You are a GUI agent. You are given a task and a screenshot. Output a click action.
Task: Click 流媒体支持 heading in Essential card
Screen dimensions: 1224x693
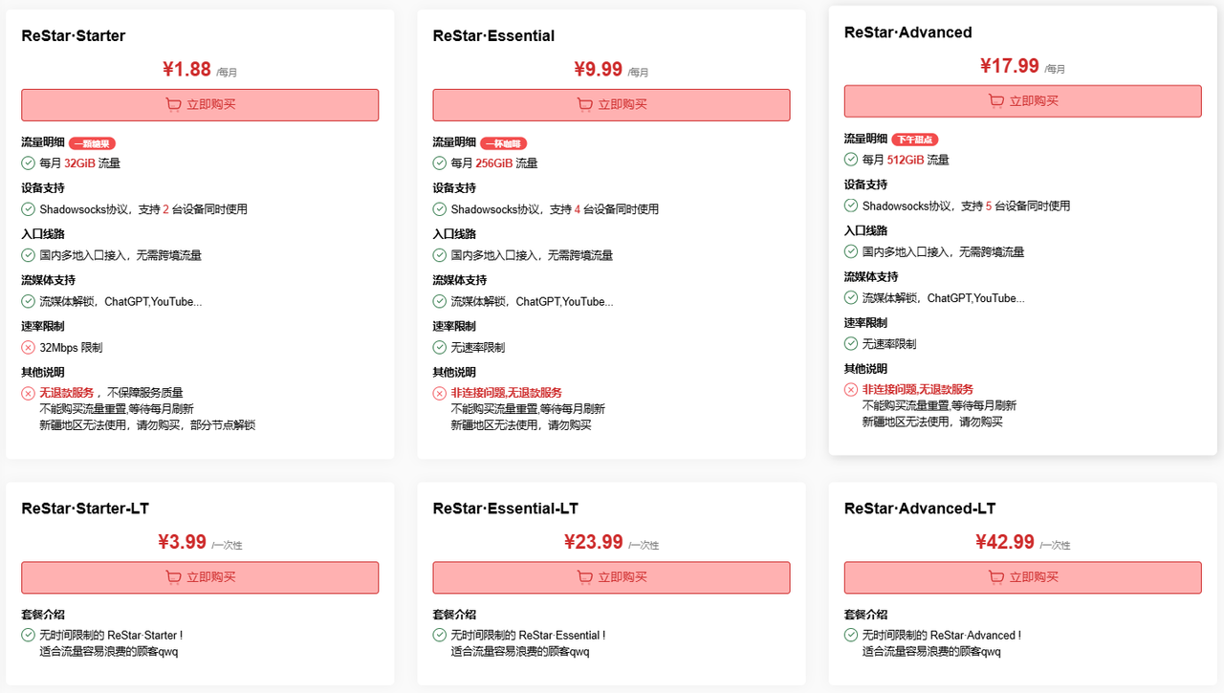tap(460, 281)
